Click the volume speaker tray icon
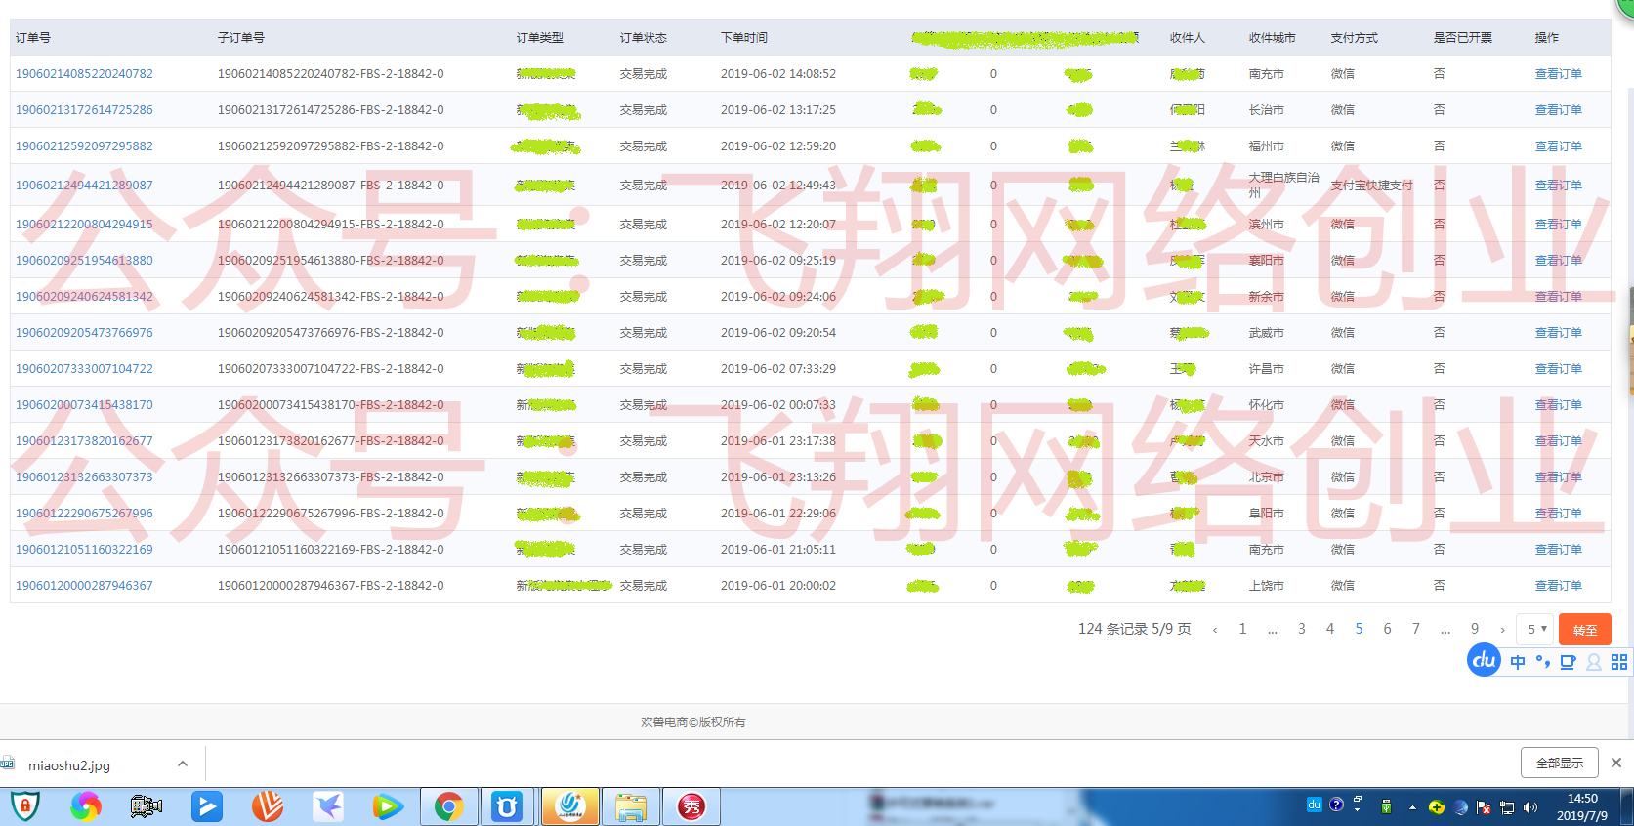This screenshot has width=1634, height=826. pos(1529,807)
